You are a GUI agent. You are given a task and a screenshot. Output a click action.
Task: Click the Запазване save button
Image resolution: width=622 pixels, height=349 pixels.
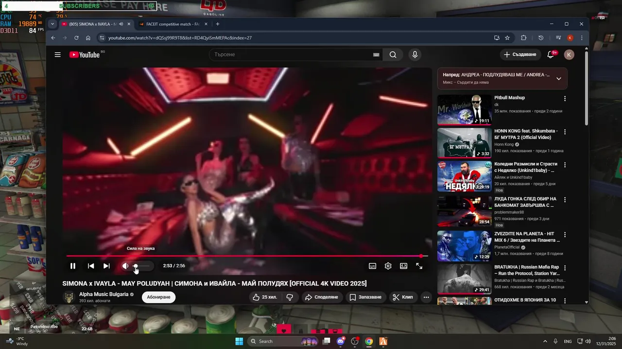pyautogui.click(x=366, y=297)
